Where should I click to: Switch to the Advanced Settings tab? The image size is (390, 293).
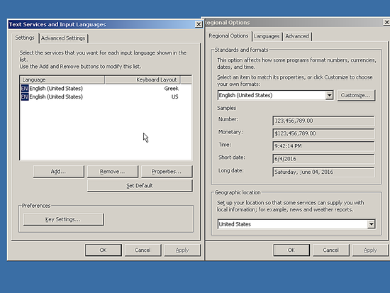63,38
